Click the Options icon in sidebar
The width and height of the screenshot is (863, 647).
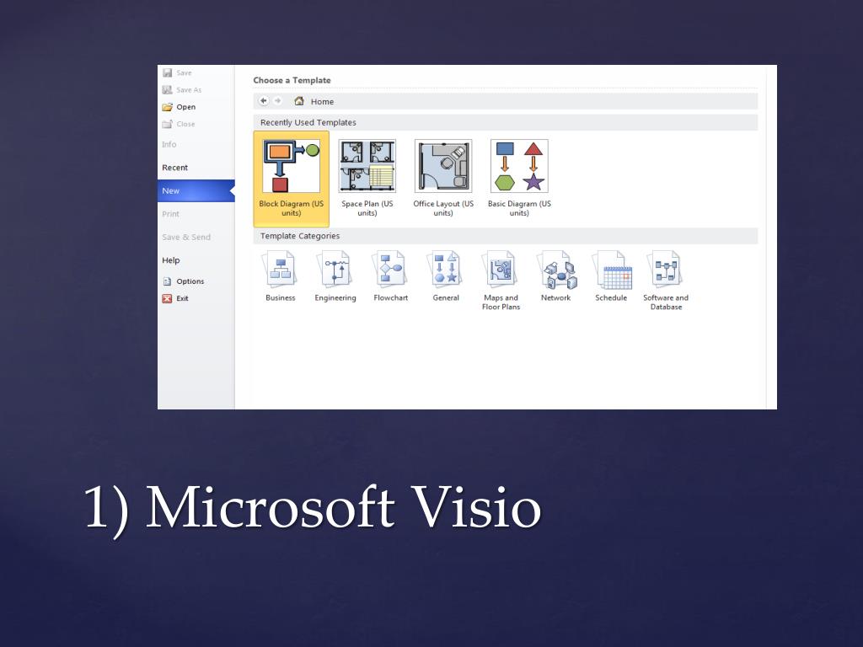pyautogui.click(x=168, y=281)
